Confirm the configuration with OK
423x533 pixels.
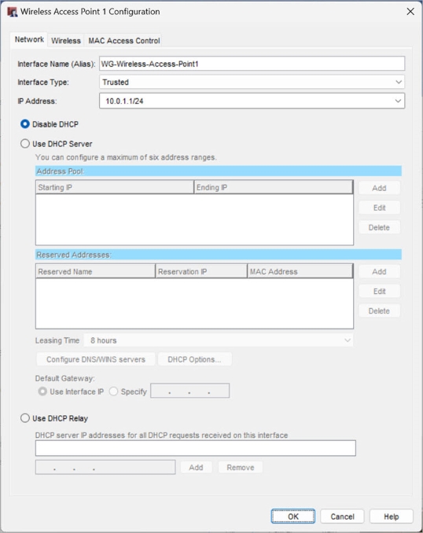tap(293, 516)
